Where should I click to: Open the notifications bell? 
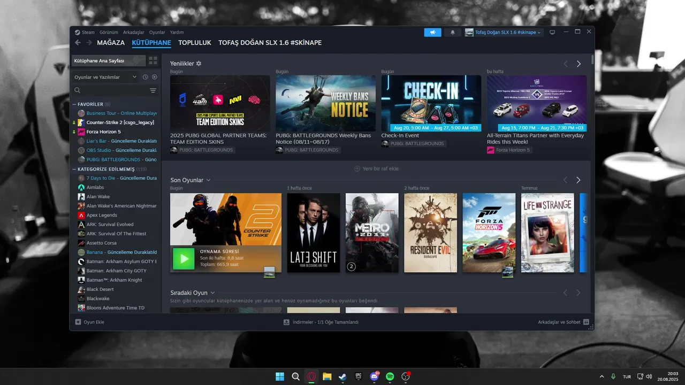click(452, 32)
